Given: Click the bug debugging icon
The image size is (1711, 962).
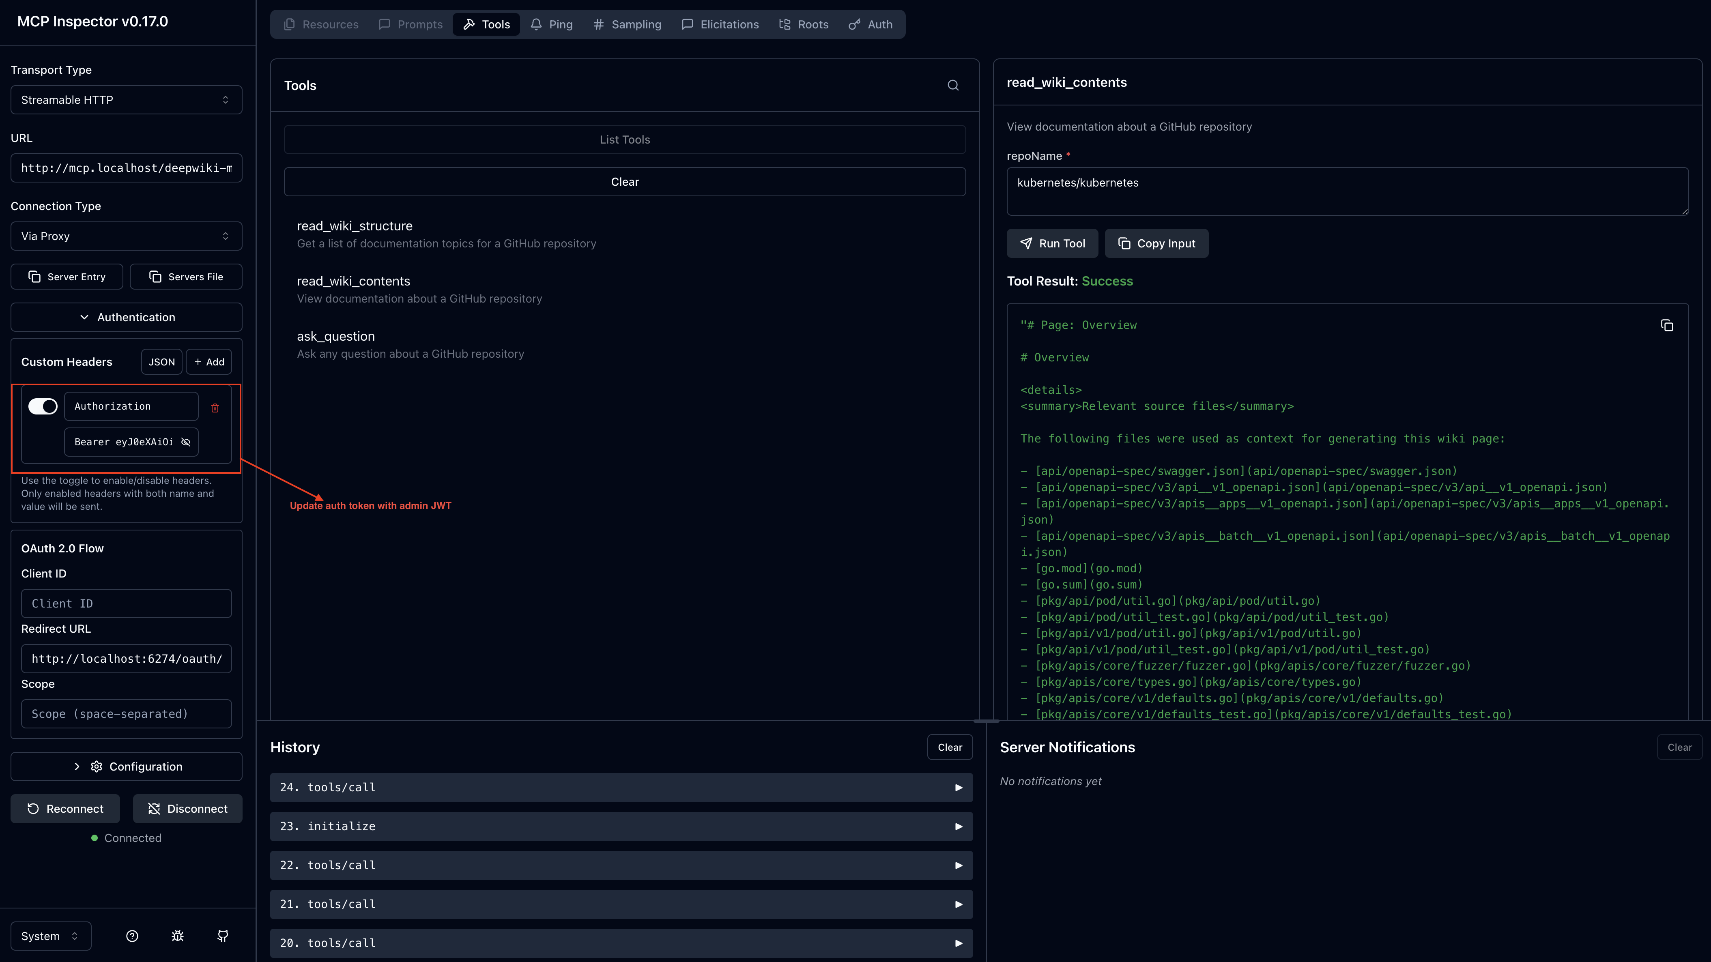Looking at the screenshot, I should tap(177, 936).
